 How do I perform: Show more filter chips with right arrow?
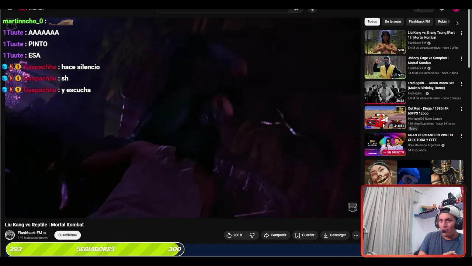pyautogui.click(x=457, y=23)
